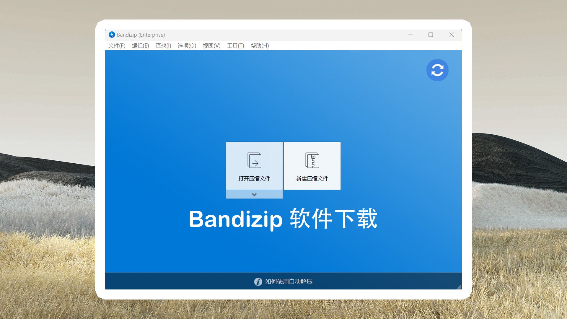Minimize the Bandizip window

pos(410,35)
